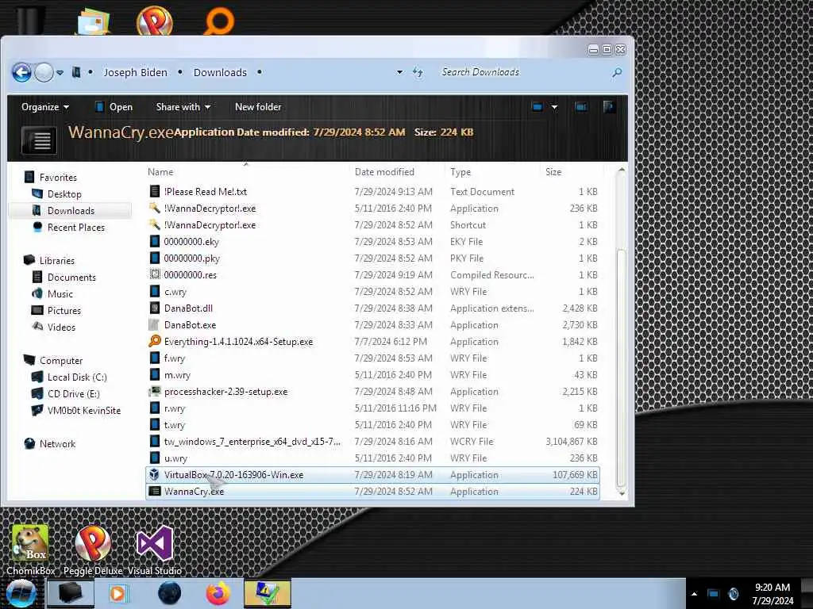Image resolution: width=813 pixels, height=609 pixels.
Task: Select Everything-1.4.1.1024.x64-Setup.exe icon
Action: click(155, 341)
